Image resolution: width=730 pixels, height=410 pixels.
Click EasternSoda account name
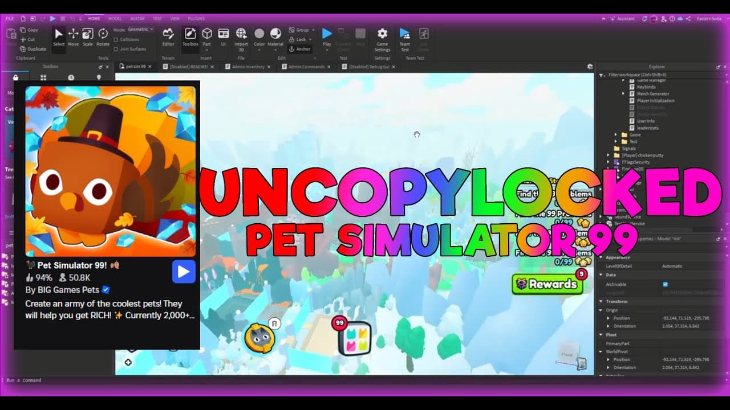[x=709, y=18]
